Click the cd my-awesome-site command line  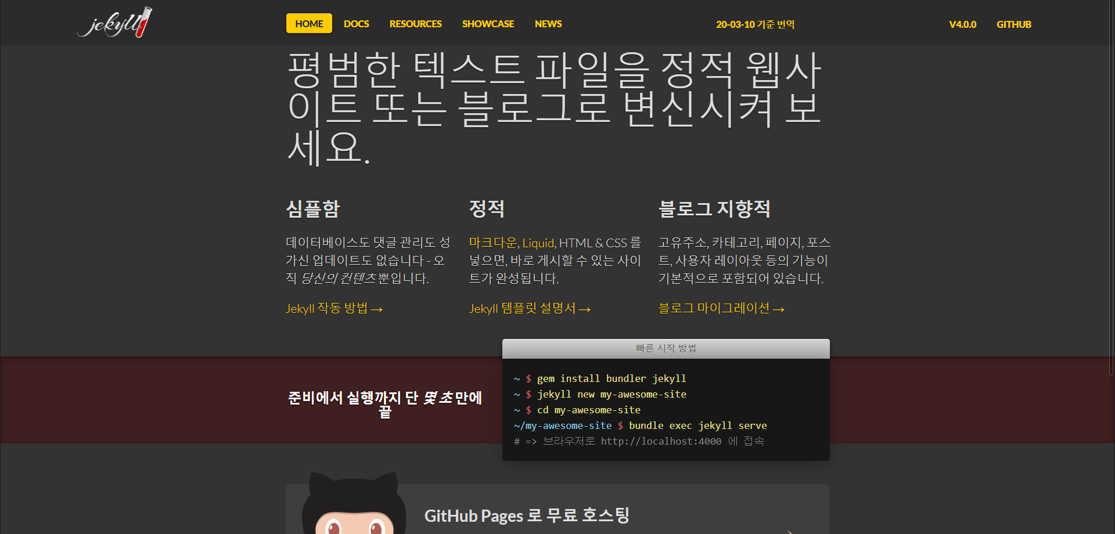point(577,410)
